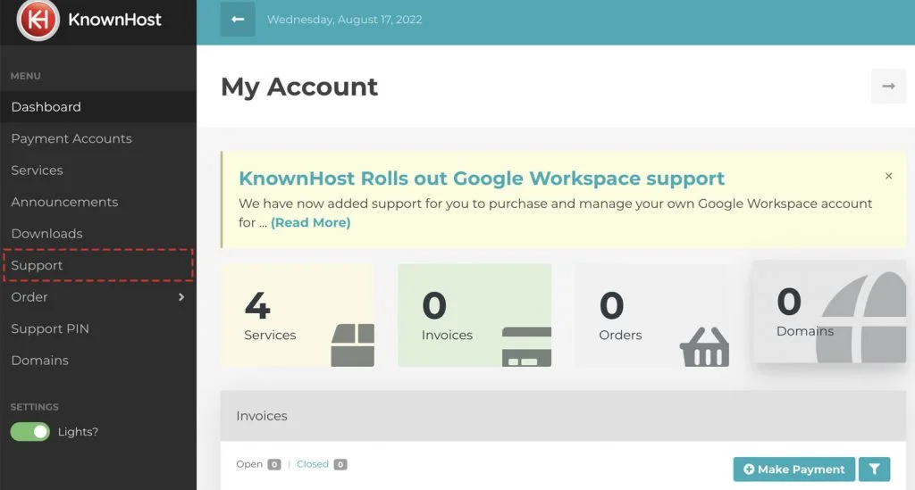Click the 4 Services count
Viewport: 915px width, 490px height.
pos(257,305)
